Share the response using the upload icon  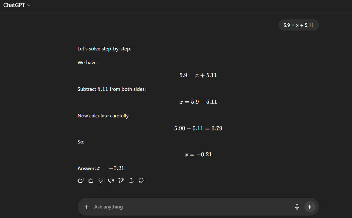click(131, 180)
